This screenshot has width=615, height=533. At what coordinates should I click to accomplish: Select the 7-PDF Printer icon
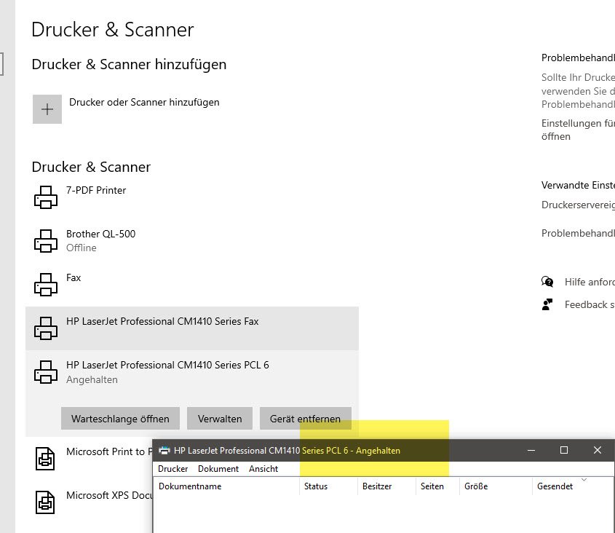[46, 197]
